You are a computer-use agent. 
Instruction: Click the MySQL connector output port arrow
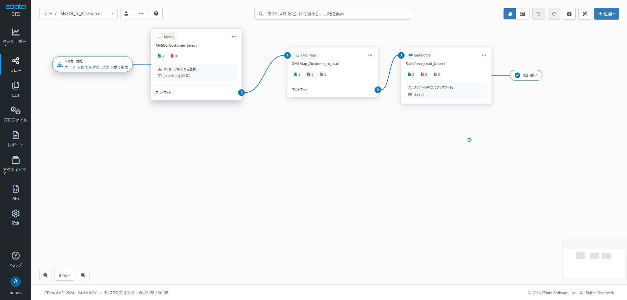241,92
